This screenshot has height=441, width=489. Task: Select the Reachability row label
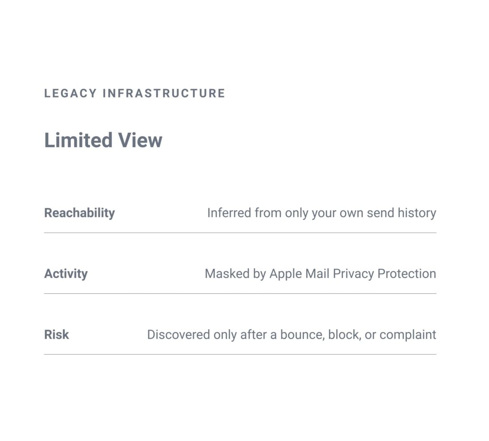coord(79,213)
